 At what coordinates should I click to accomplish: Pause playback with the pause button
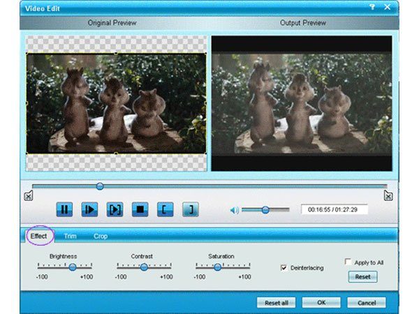[x=64, y=209]
